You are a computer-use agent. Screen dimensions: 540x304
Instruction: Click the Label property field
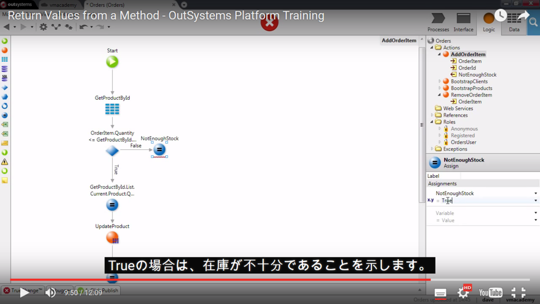click(x=499, y=176)
